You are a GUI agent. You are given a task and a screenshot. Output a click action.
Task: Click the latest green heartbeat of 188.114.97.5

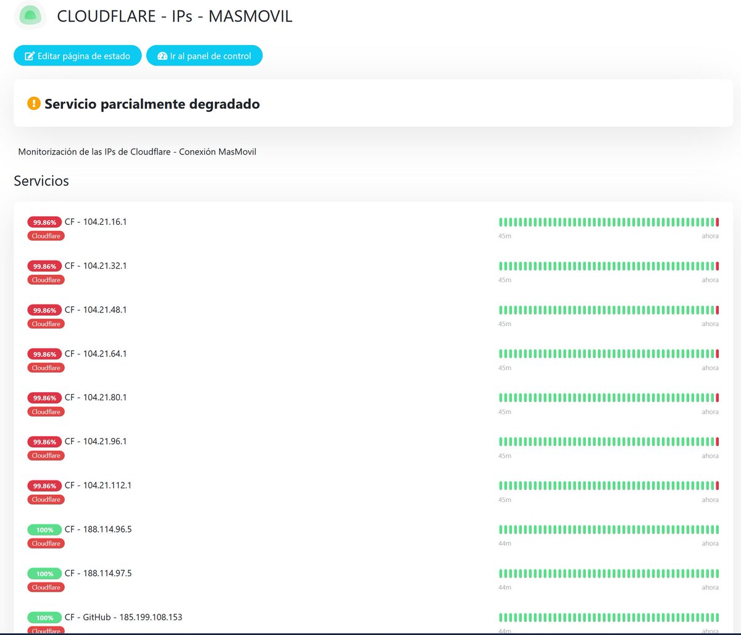click(718, 573)
